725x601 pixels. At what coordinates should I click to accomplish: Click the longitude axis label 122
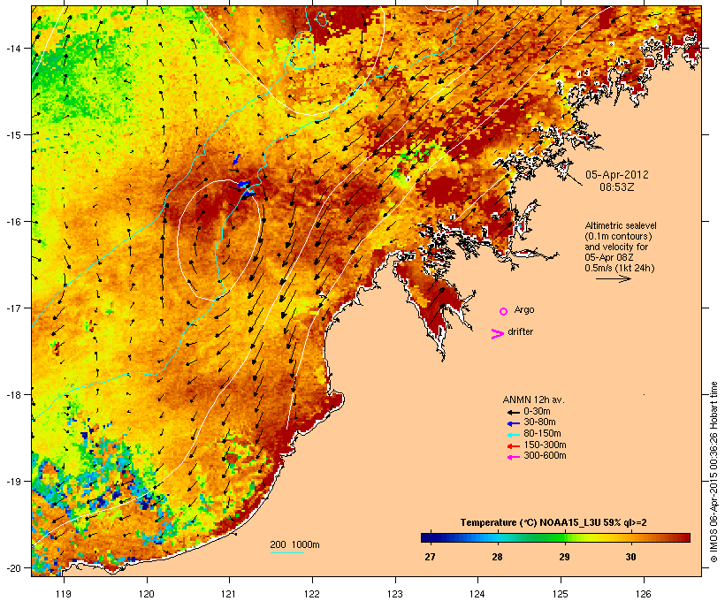pyautogui.click(x=312, y=594)
